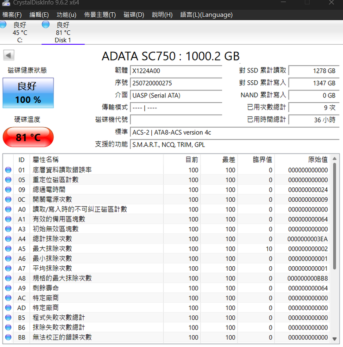Image resolution: width=343 pixels, height=347 pixels.
Task: Click status icon of row 01 底層資料讀取錯誤率
Action: tap(8, 170)
